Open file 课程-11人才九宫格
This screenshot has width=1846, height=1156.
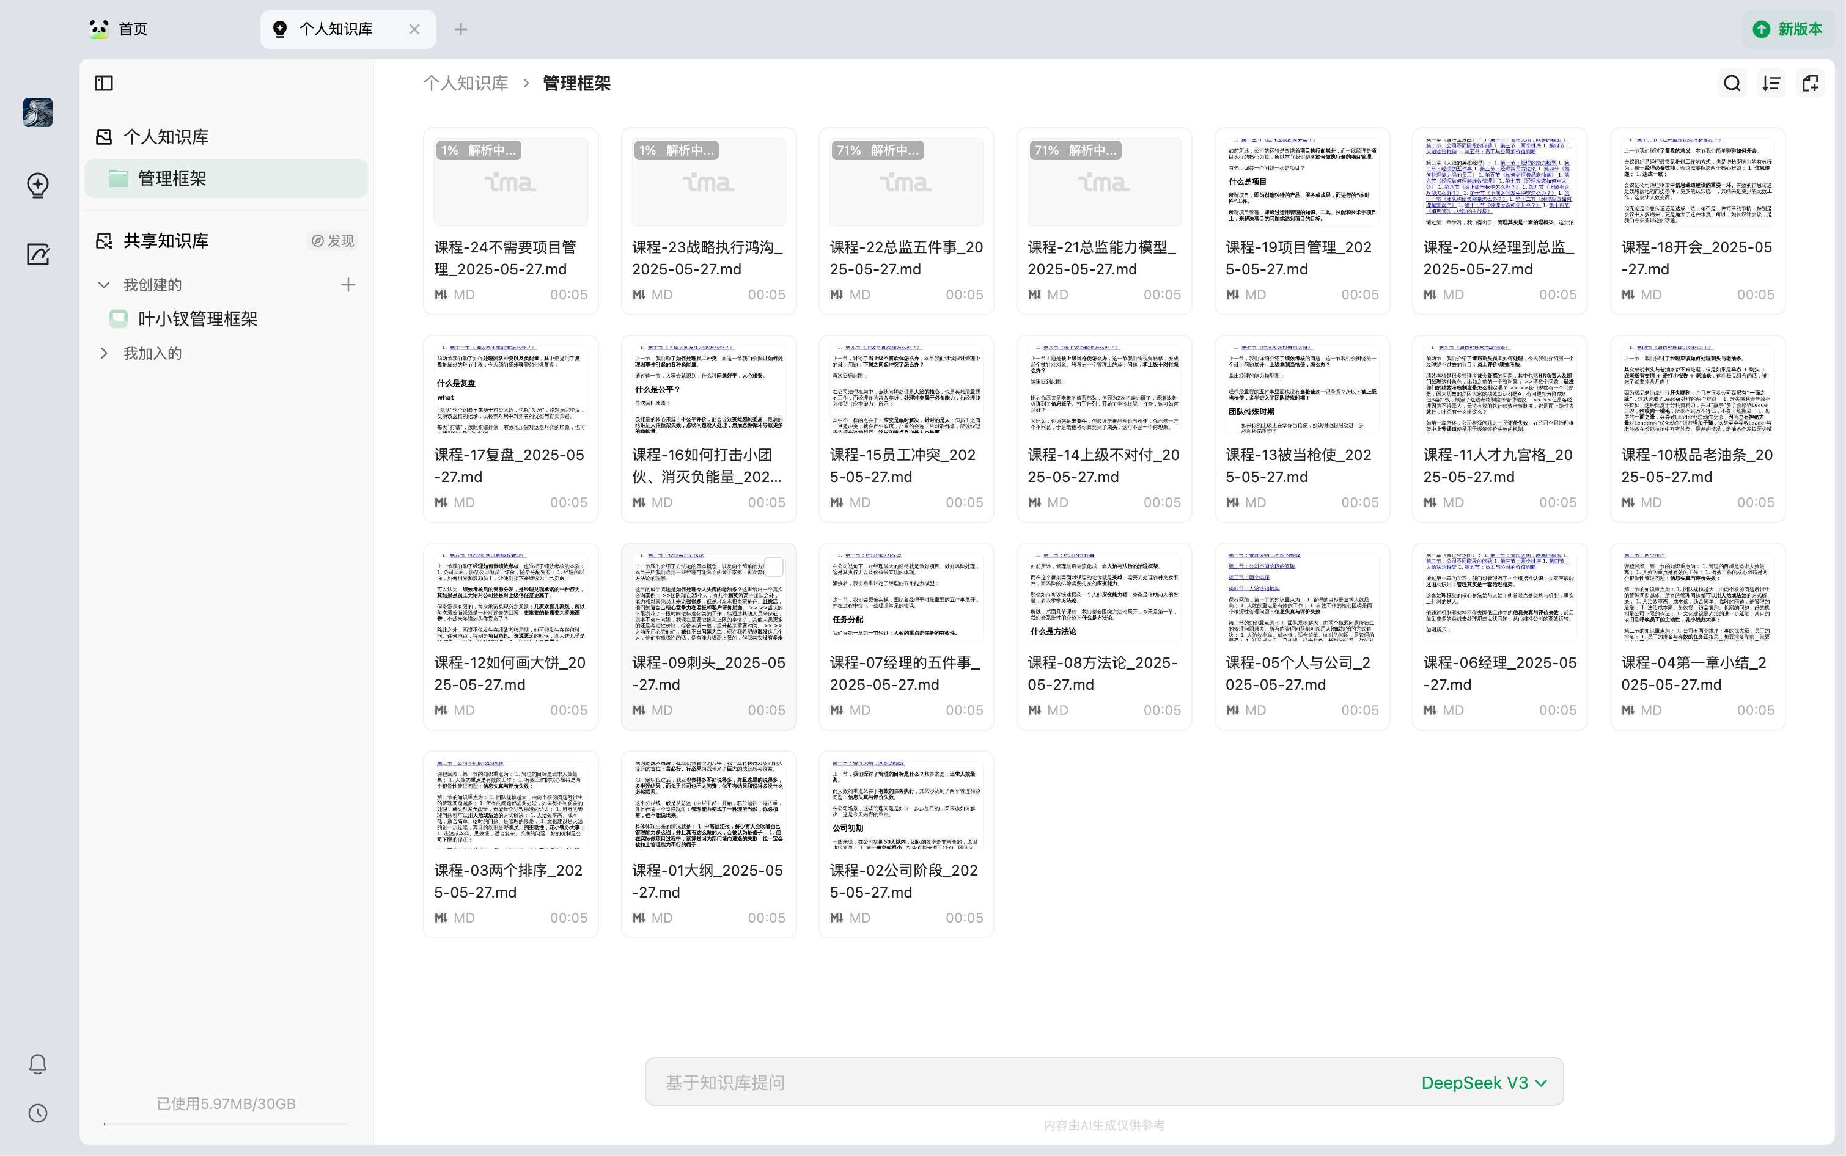[1499, 429]
